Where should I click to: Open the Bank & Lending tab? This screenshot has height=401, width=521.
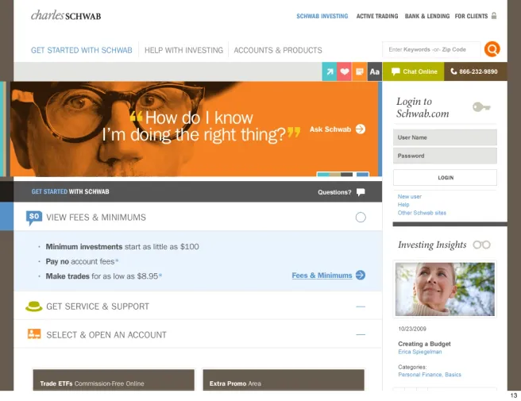[427, 16]
